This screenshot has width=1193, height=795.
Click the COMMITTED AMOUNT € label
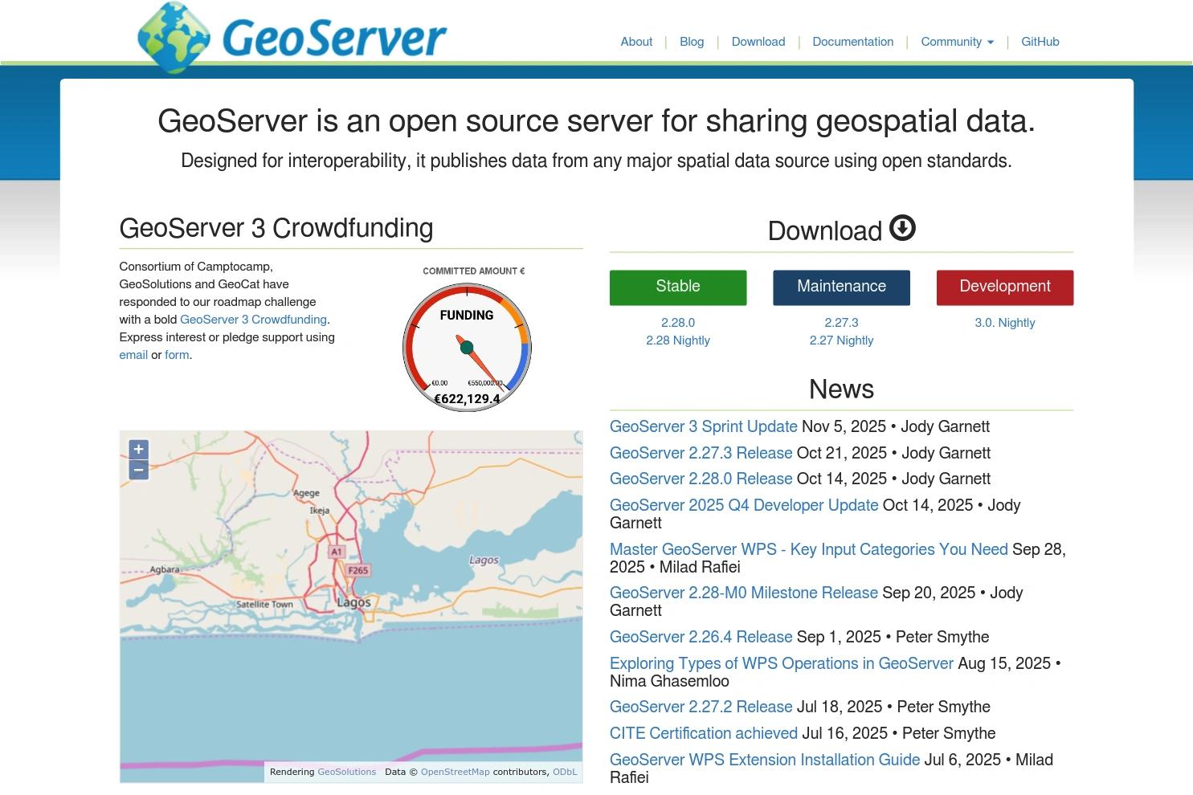click(x=474, y=271)
